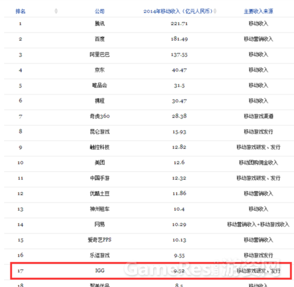
Task: Sort table by 排名 column arrows
Action: (x=56, y=11)
